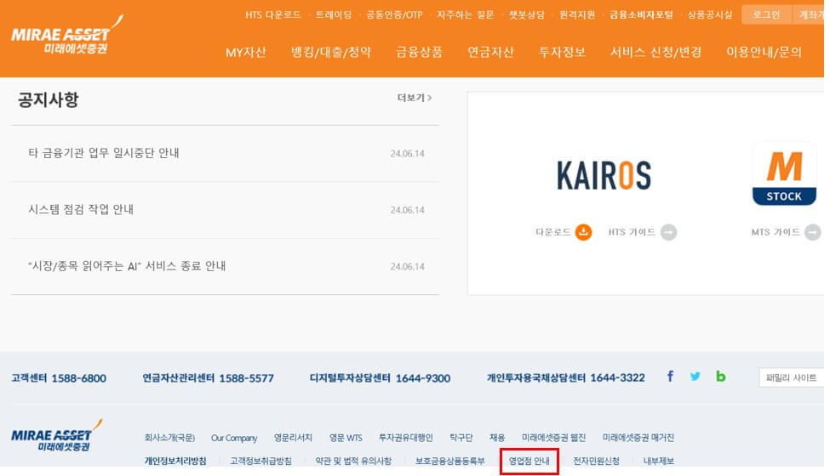Open 내부제보 footer link
This screenshot has height=476, width=830.
point(659,462)
